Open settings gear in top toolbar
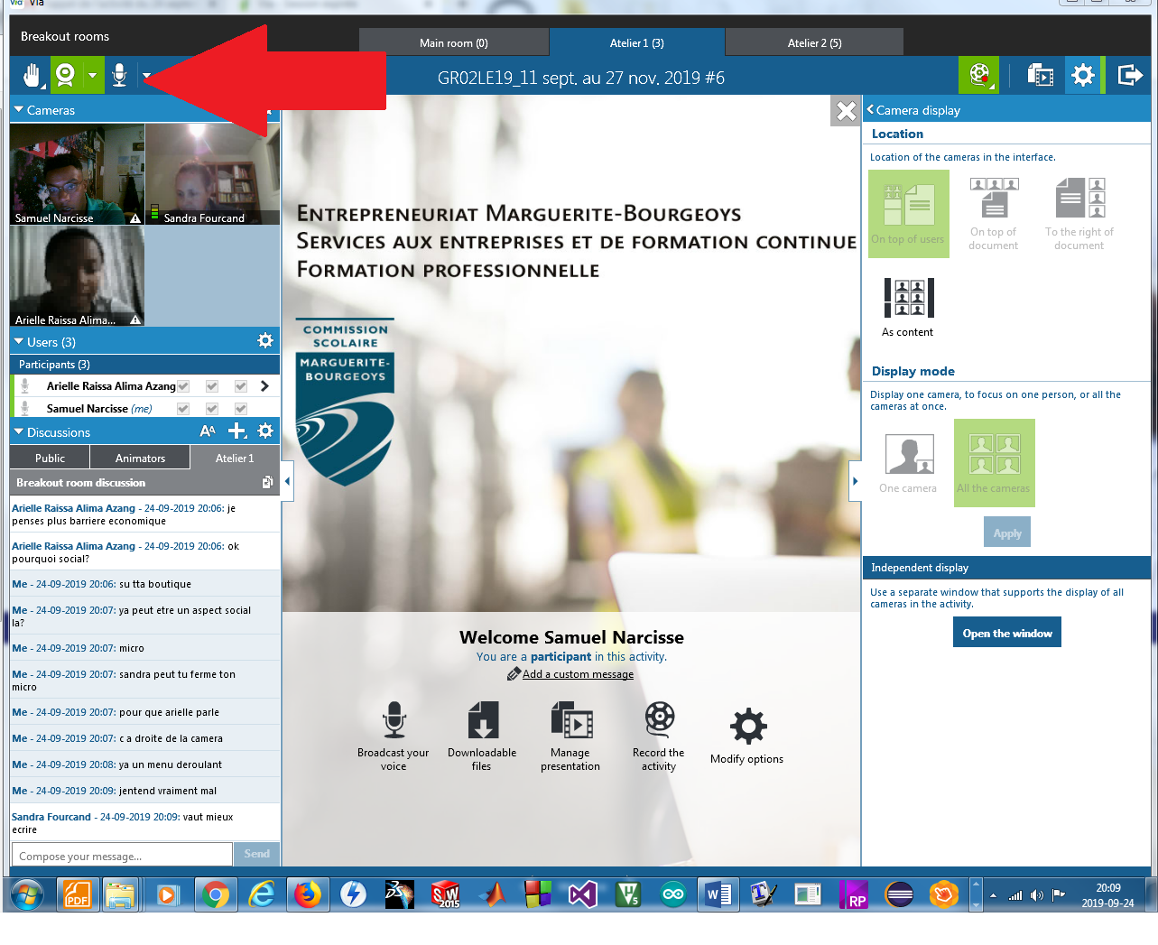Screen dimensions: 1158x945 pyautogui.click(x=1083, y=75)
